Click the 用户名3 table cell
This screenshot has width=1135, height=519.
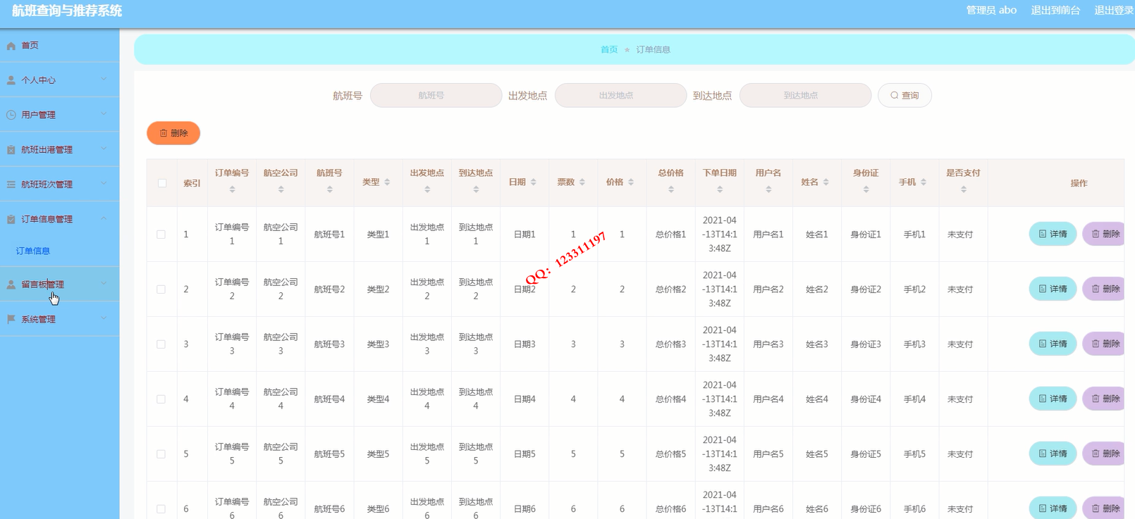tap(768, 344)
